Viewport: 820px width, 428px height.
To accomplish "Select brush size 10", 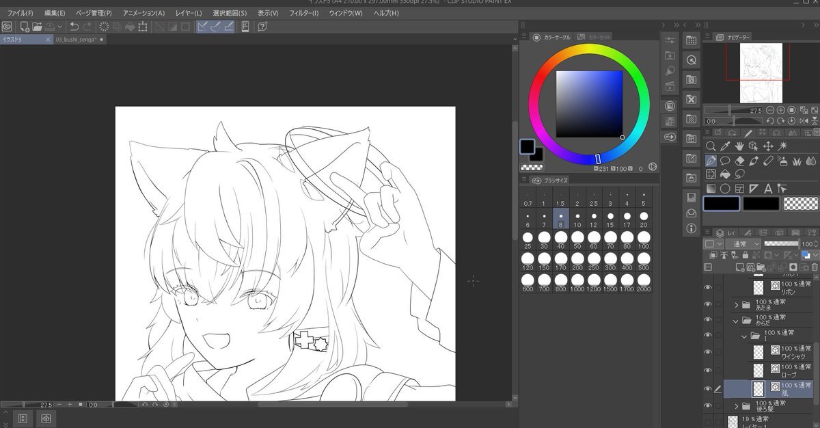I will (577, 219).
